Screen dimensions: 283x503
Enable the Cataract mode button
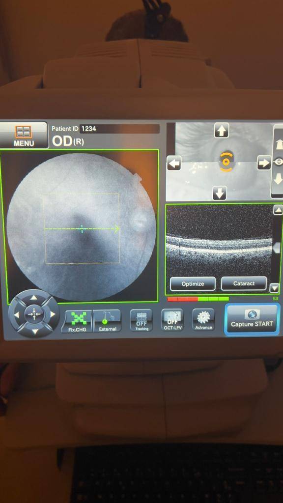244,283
